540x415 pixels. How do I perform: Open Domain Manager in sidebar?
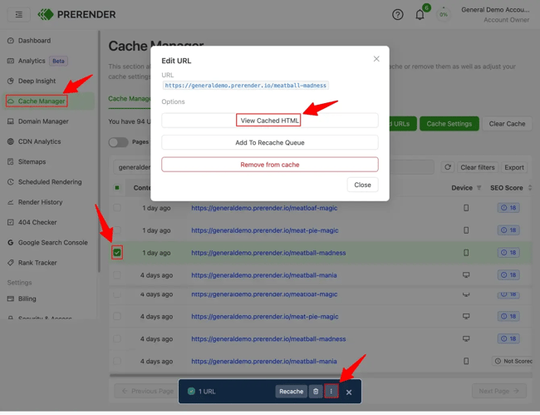pos(38,121)
